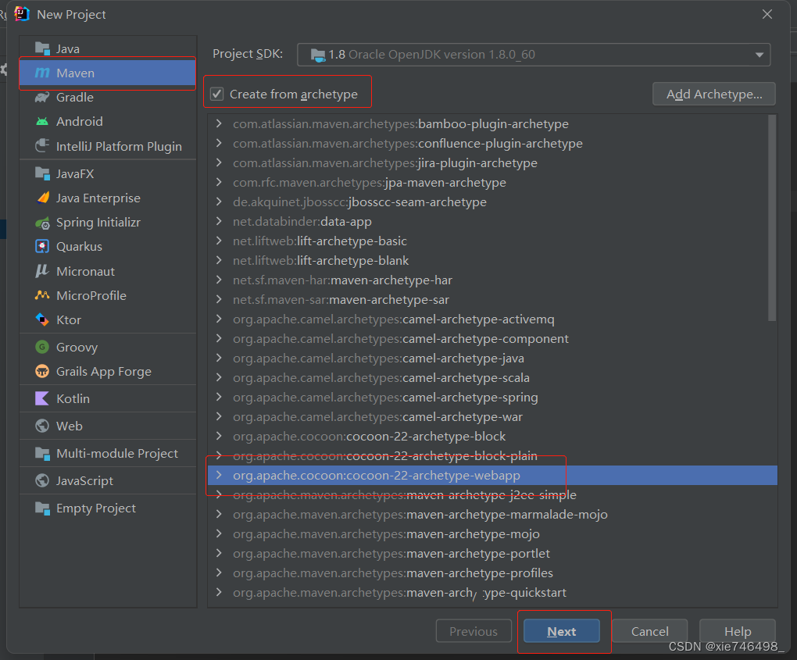
Task: Select the Gradle project type icon
Action: (43, 97)
